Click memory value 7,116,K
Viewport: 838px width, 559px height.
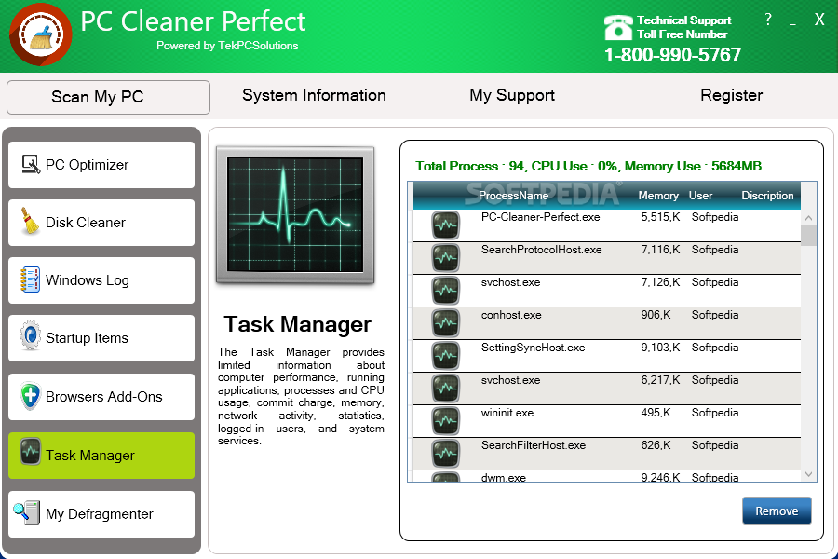pos(660,250)
